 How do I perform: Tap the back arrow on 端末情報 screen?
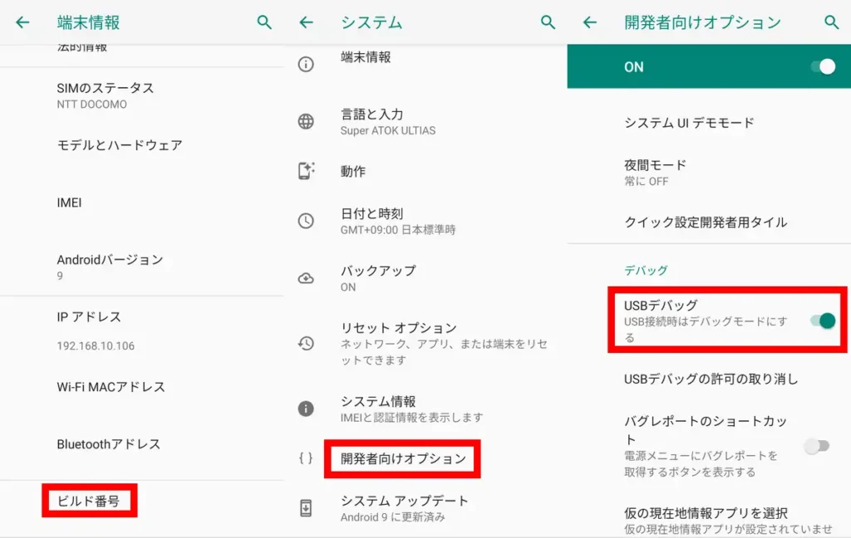[x=22, y=22]
